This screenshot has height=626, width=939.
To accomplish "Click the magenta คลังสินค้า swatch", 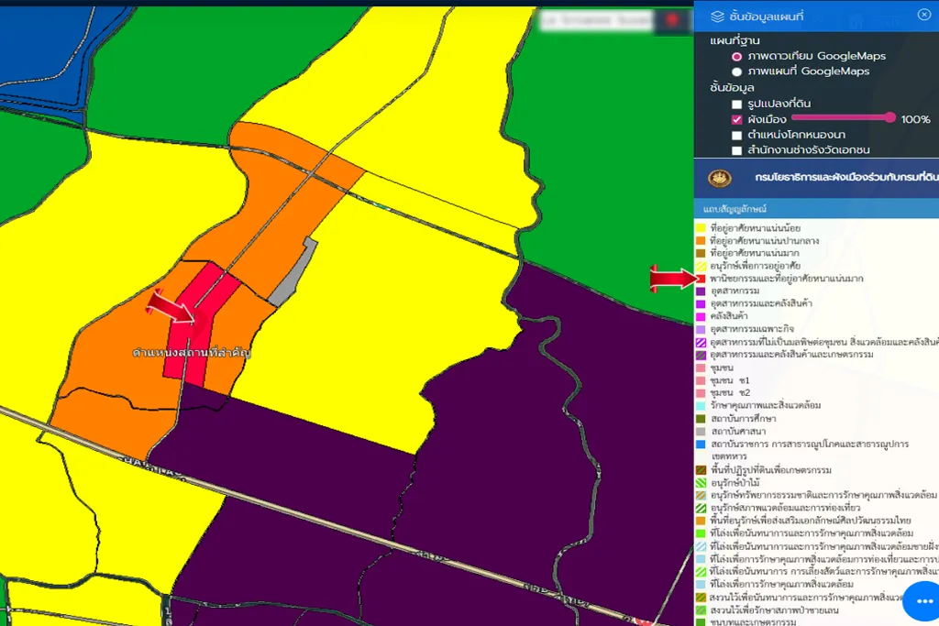I will click(700, 316).
